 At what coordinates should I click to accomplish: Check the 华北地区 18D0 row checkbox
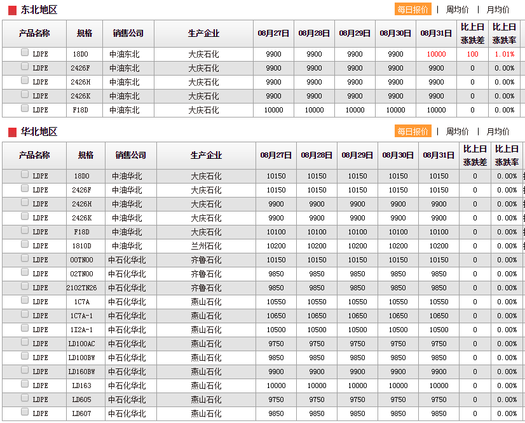pos(24,175)
